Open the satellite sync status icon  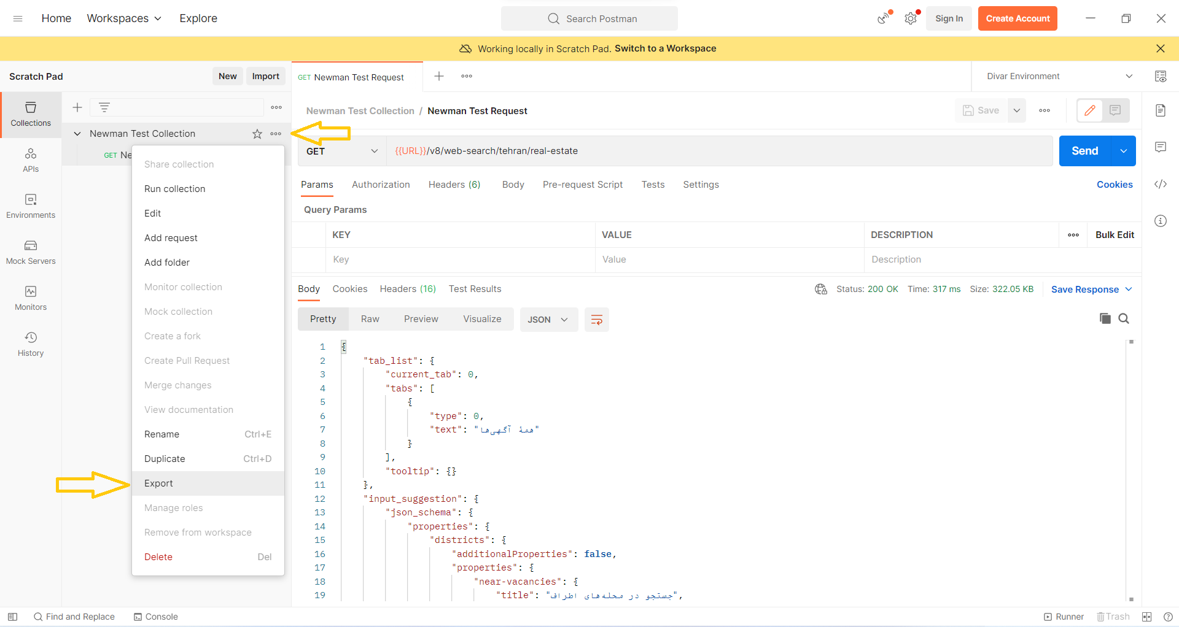[x=883, y=18]
